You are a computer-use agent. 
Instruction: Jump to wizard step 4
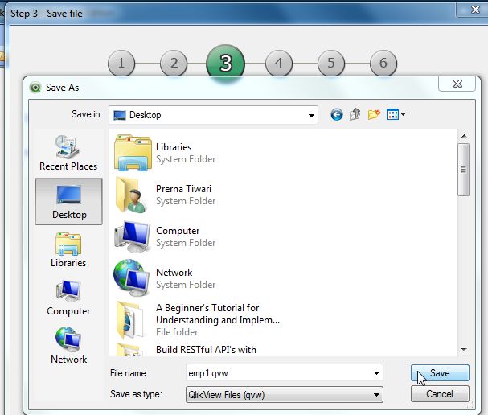(279, 64)
